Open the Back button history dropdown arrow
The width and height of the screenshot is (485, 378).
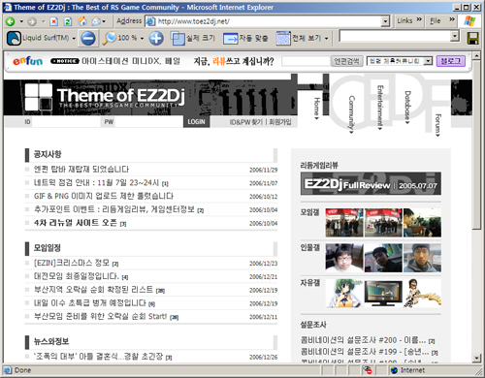coord(21,21)
